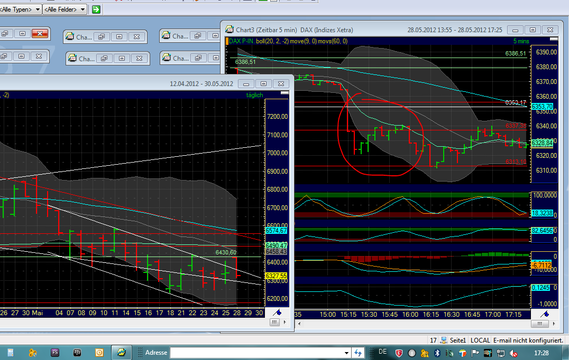Screen dimensions: 569x360
Task: Click the green execute arrow icon
Action: pyautogui.click(x=96, y=9)
